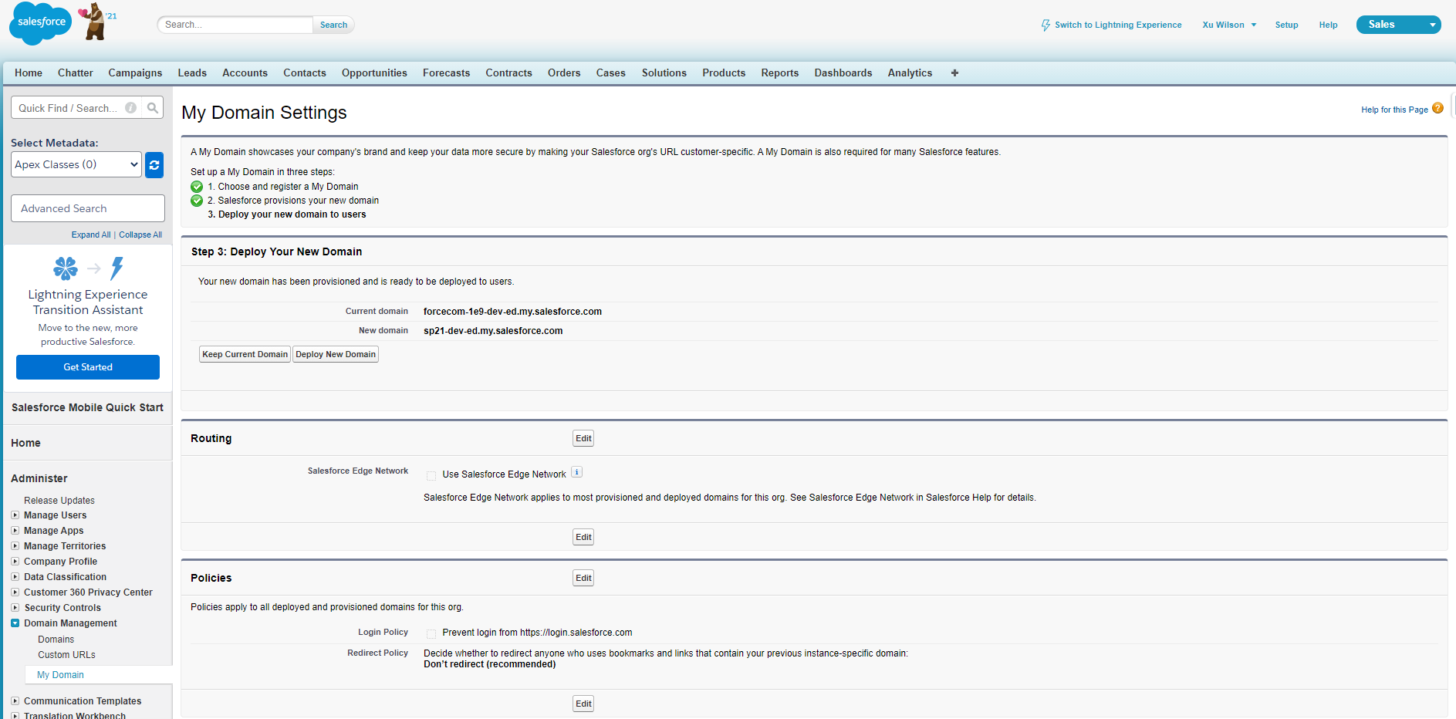1456x719 pixels.
Task: Open the Reports tab
Action: pyautogui.click(x=779, y=73)
